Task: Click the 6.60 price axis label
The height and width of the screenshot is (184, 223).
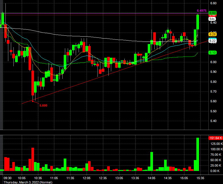Action: (x=213, y=3)
